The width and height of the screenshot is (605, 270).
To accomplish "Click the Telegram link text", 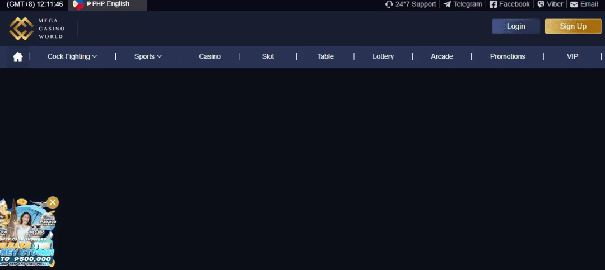I will [468, 4].
